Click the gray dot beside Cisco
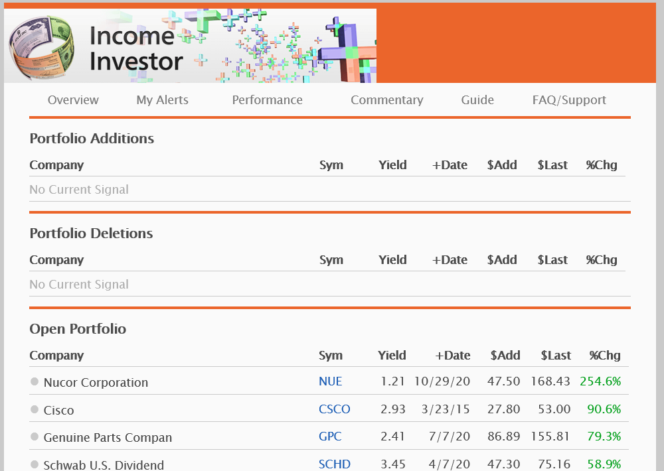 tap(35, 409)
